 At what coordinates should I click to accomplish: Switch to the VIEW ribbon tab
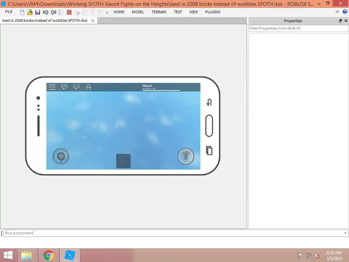[x=194, y=12]
